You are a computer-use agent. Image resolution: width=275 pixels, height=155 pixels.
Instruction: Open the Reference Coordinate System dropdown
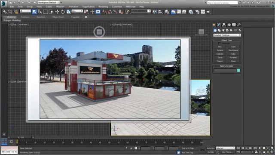(x=77, y=11)
